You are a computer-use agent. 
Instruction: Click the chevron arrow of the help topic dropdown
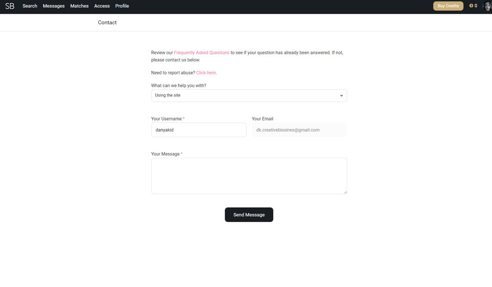tap(341, 96)
